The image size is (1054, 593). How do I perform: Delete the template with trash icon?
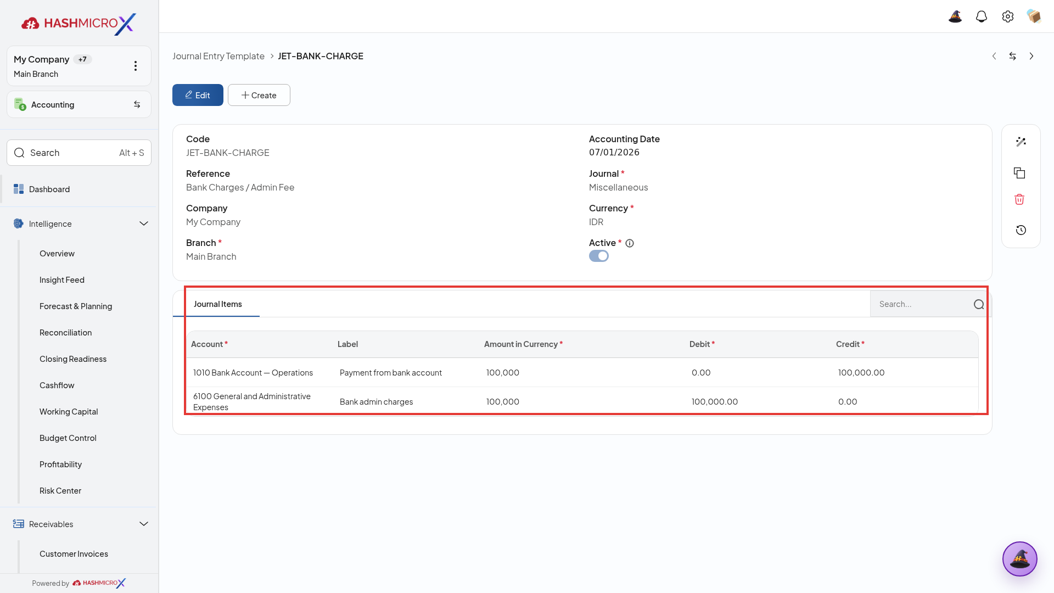click(1019, 199)
